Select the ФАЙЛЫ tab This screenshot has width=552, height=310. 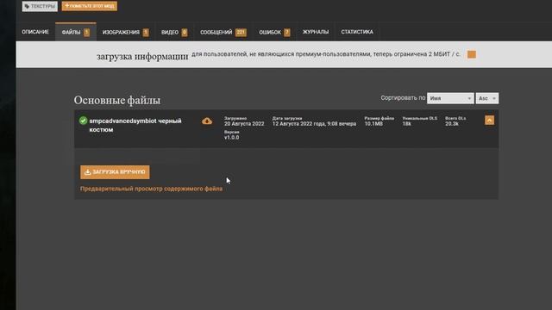tap(76, 32)
